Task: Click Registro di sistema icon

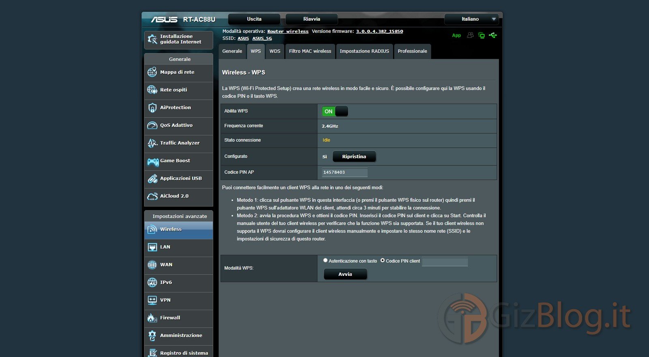Action: pyautogui.click(x=152, y=353)
